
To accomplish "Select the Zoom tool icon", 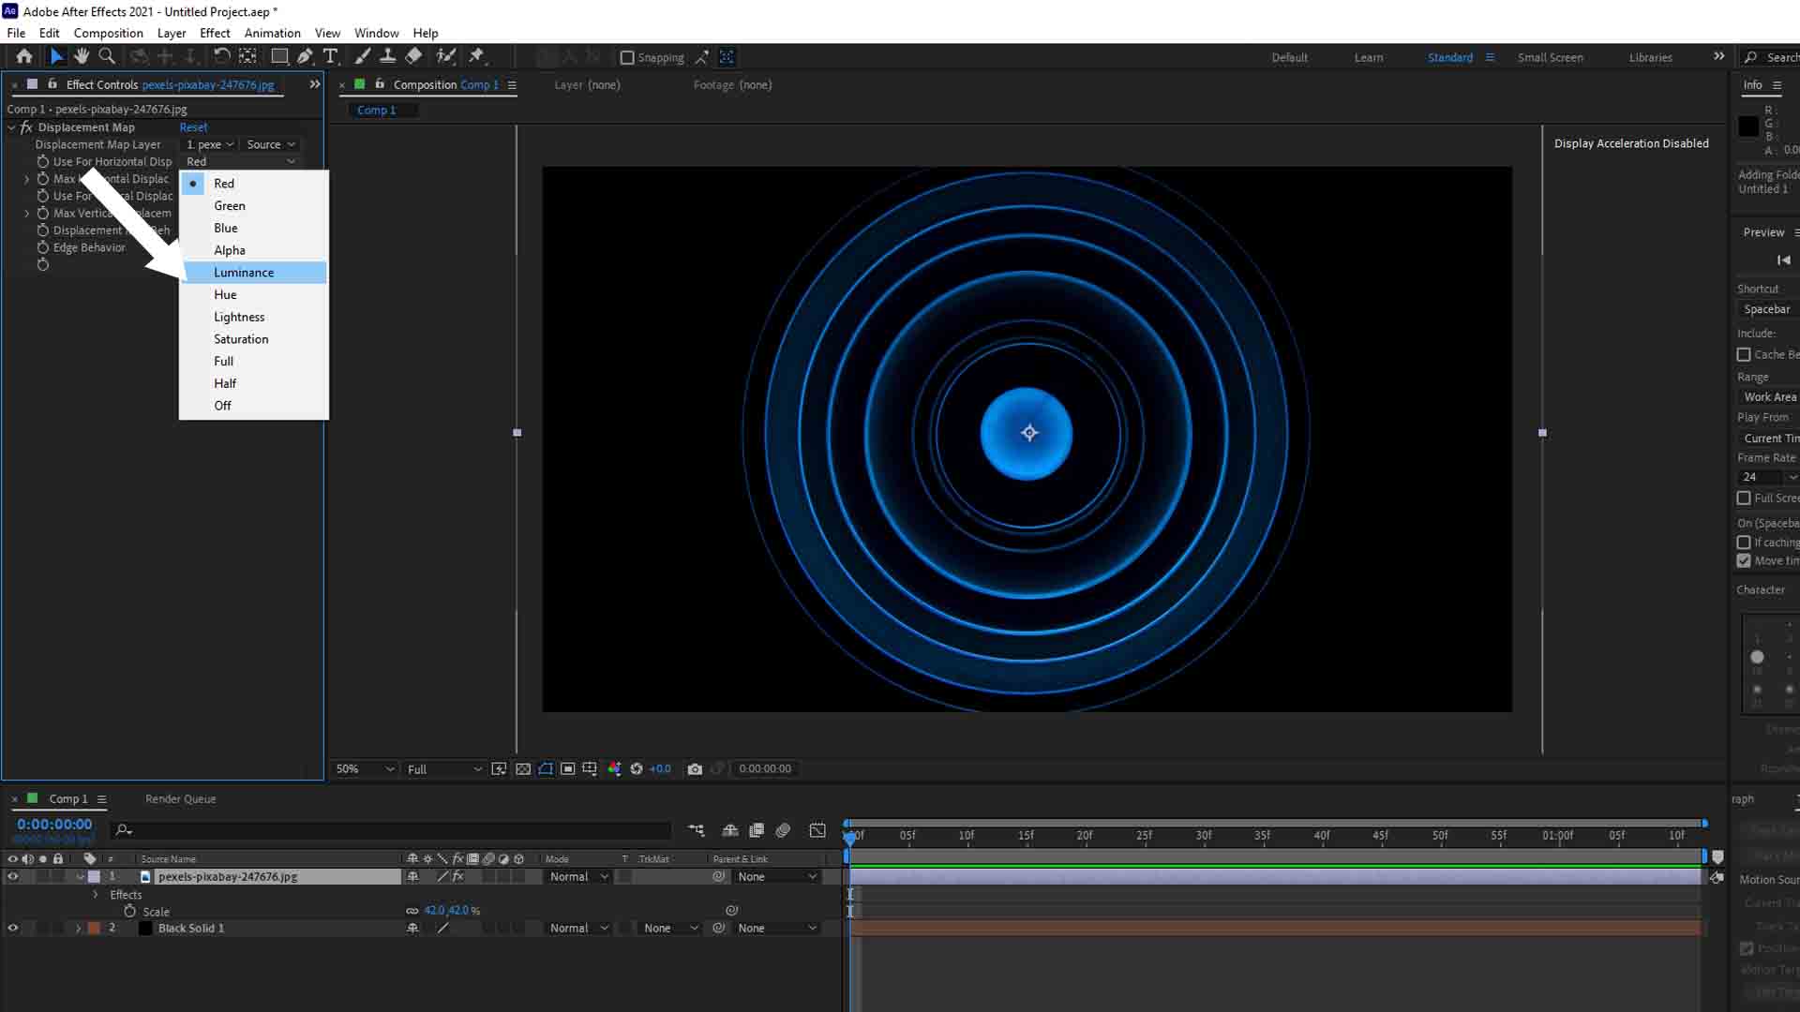I will point(108,57).
